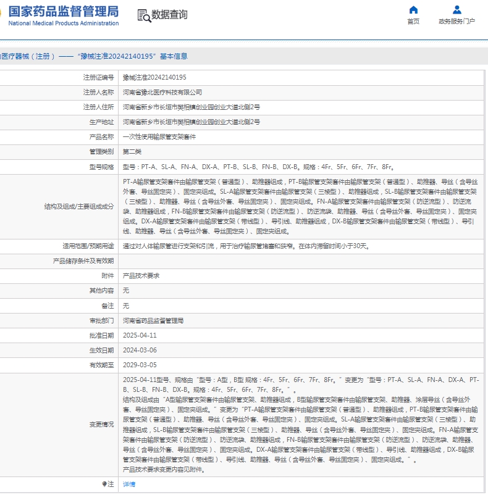Viewport: 488px width, 495px height.
Task: Click the 第二类 management category value
Action: pyautogui.click(x=132, y=152)
